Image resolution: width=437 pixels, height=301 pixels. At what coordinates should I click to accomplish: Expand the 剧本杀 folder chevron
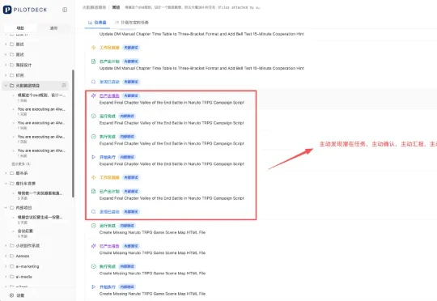(x=6, y=173)
